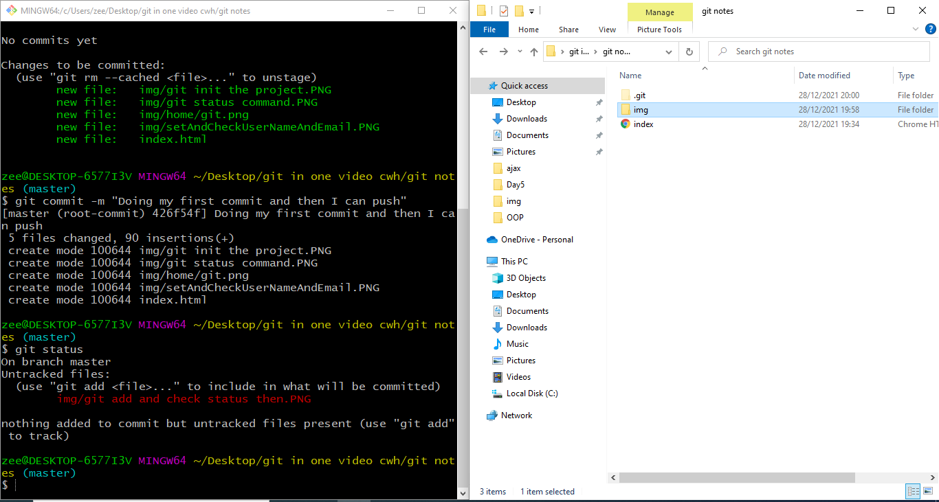Switch to the View ribbon tab
The height and width of the screenshot is (502, 939).
click(607, 30)
